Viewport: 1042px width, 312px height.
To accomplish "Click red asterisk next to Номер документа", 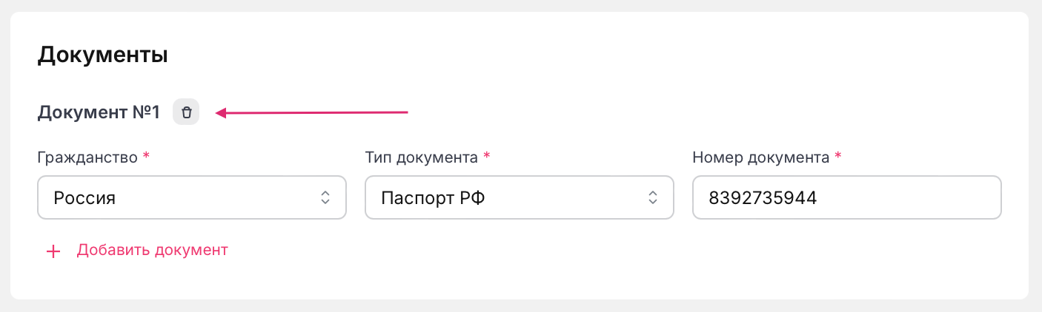I will 837,157.
